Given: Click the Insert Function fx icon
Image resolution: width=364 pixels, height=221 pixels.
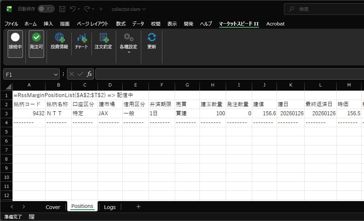Looking at the screenshot, I should point(89,74).
